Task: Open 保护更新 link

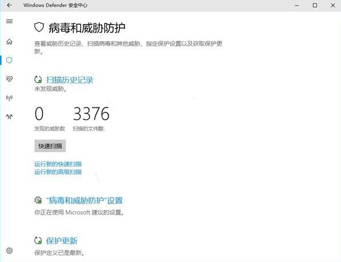Action: click(62, 241)
